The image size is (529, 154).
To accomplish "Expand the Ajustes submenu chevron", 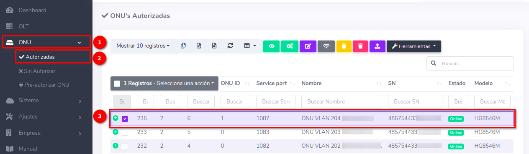I will pos(80,117).
